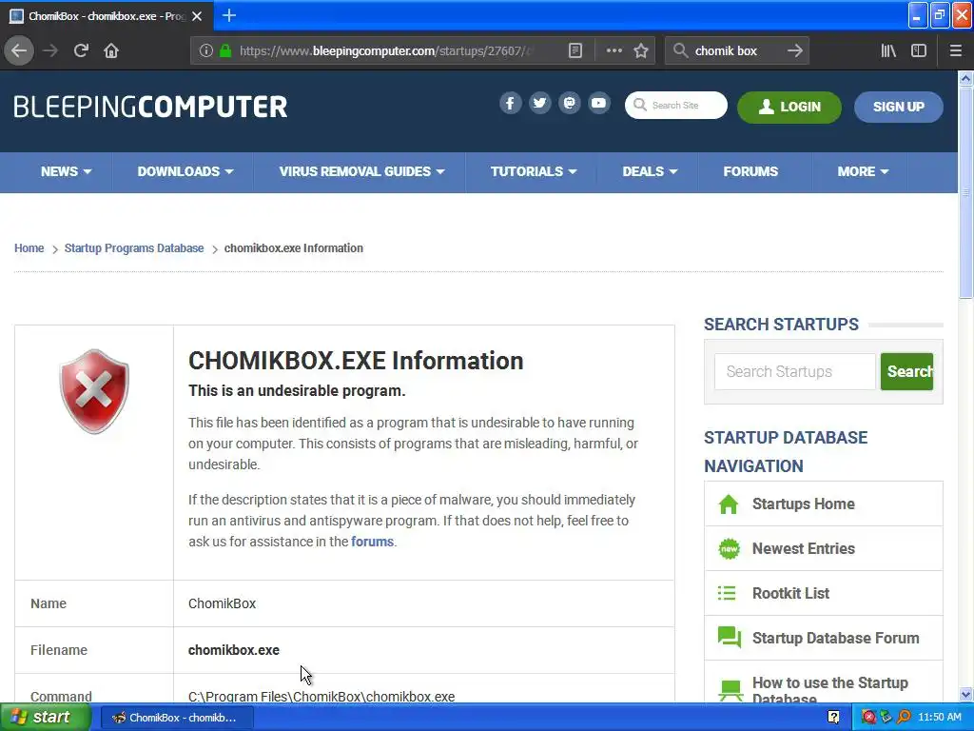Image resolution: width=974 pixels, height=731 pixels.
Task: Open the browser library icon
Action: (888, 51)
